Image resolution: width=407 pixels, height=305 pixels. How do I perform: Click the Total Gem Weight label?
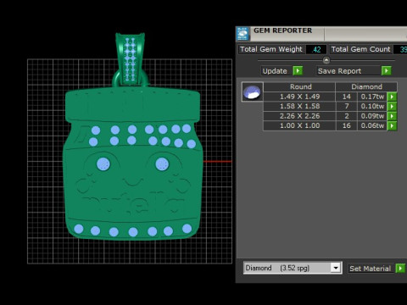pos(270,49)
